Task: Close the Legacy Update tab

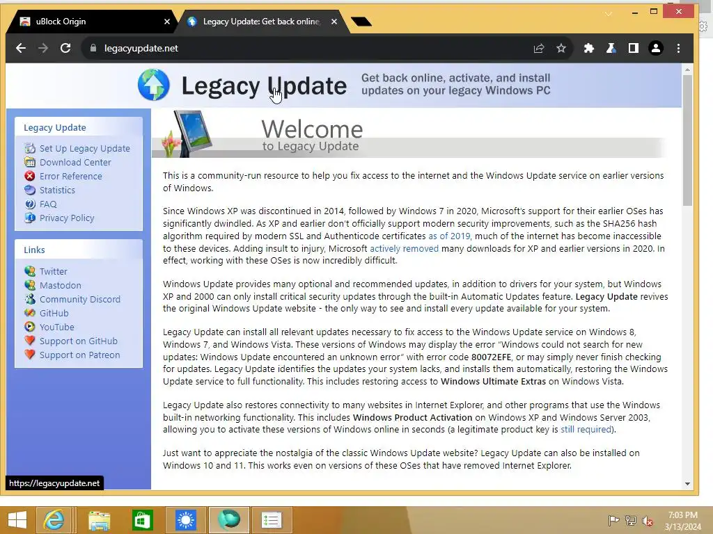Action: click(334, 22)
